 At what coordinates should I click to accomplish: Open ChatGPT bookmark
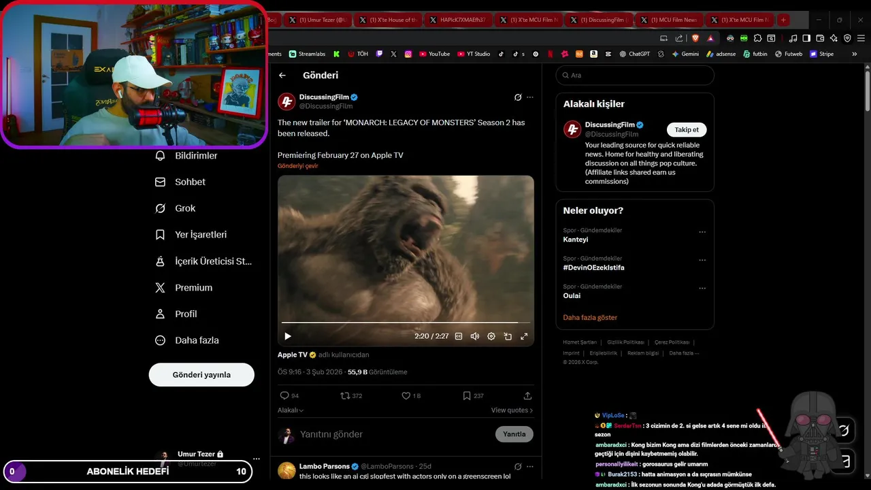(634, 54)
